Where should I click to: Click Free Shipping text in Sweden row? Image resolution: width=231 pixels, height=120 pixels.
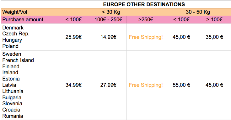(146, 85)
